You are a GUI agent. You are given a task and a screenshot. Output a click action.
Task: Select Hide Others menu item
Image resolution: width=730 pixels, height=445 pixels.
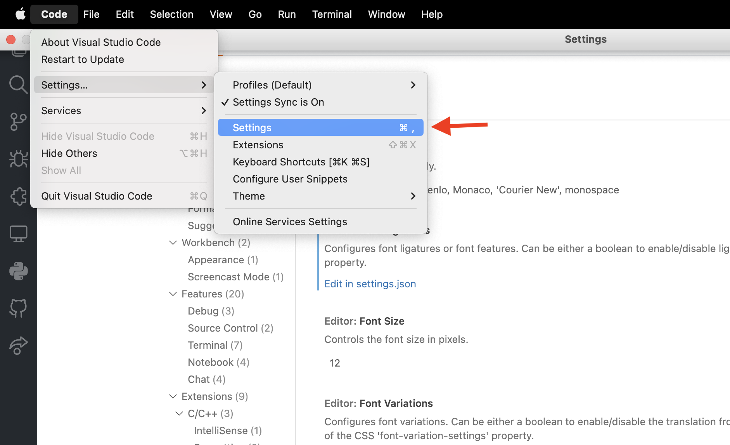124,153
